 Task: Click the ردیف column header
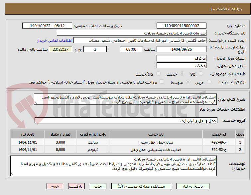click(x=240, y=134)
